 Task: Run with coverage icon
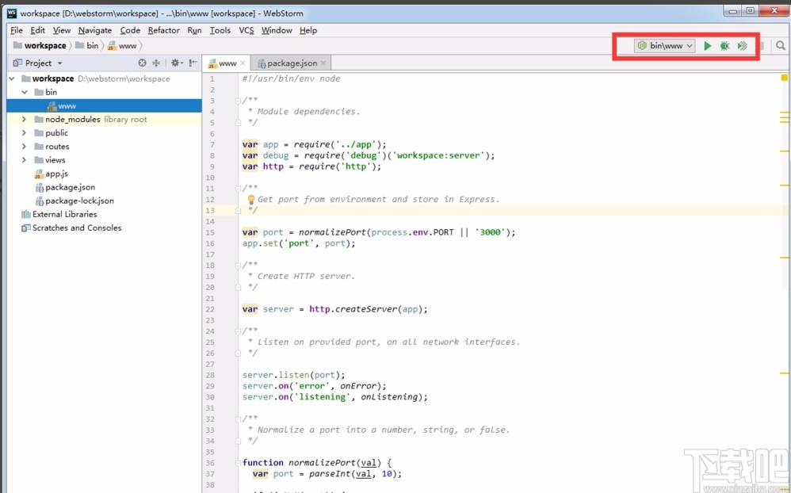click(x=742, y=46)
